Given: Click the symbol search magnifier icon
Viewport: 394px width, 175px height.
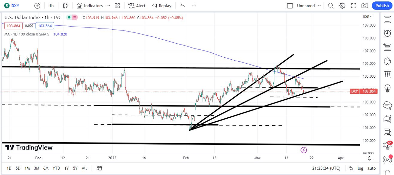Looking at the screenshot, I should tap(331, 6).
